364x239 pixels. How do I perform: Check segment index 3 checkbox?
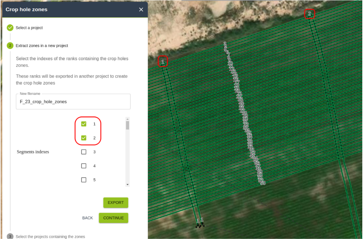(84, 152)
